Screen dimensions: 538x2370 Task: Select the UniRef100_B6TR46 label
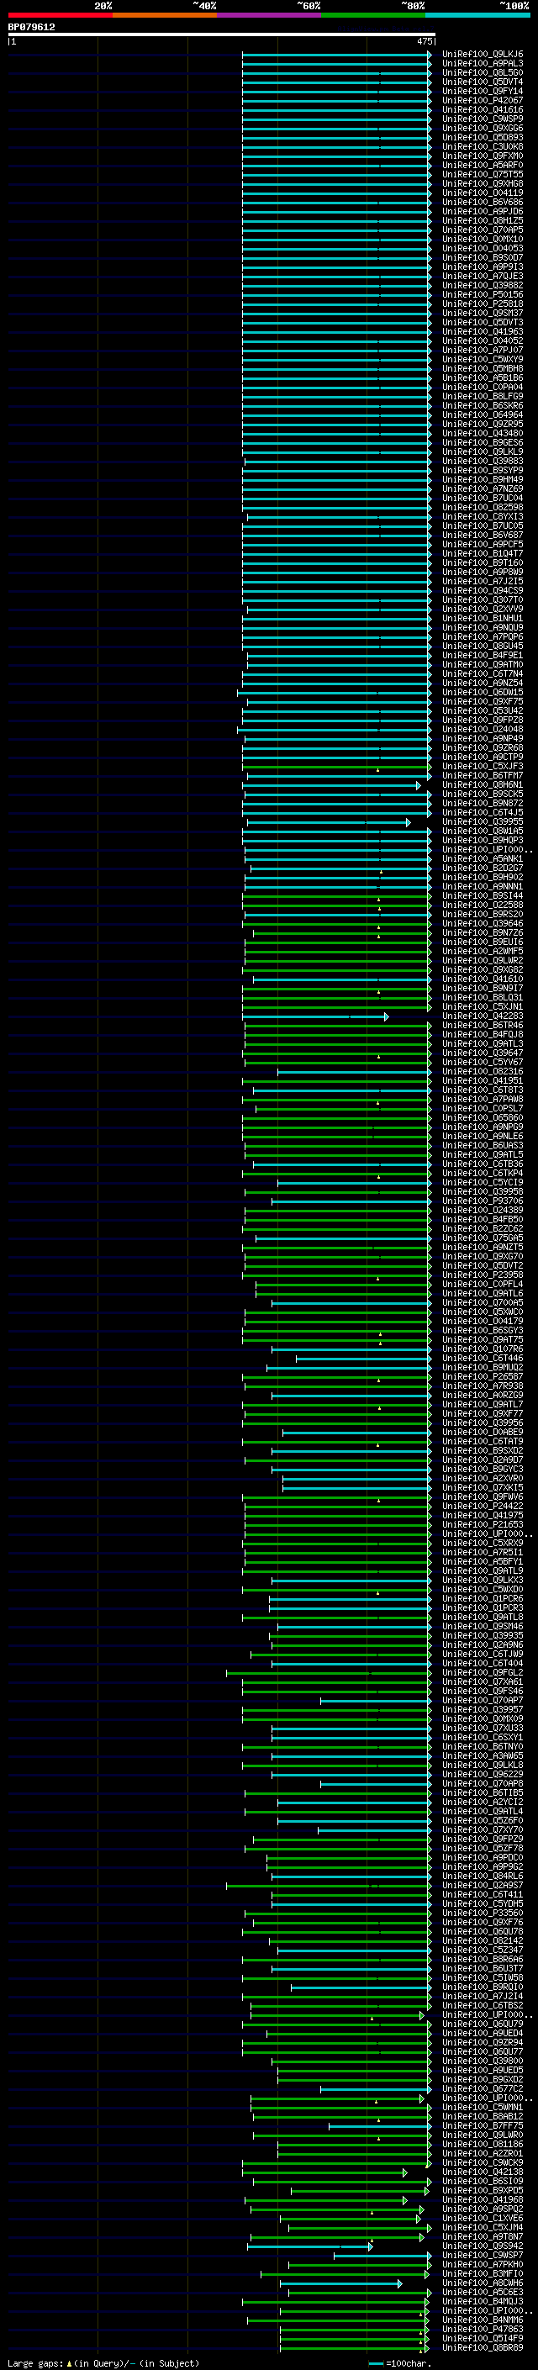482,1025
